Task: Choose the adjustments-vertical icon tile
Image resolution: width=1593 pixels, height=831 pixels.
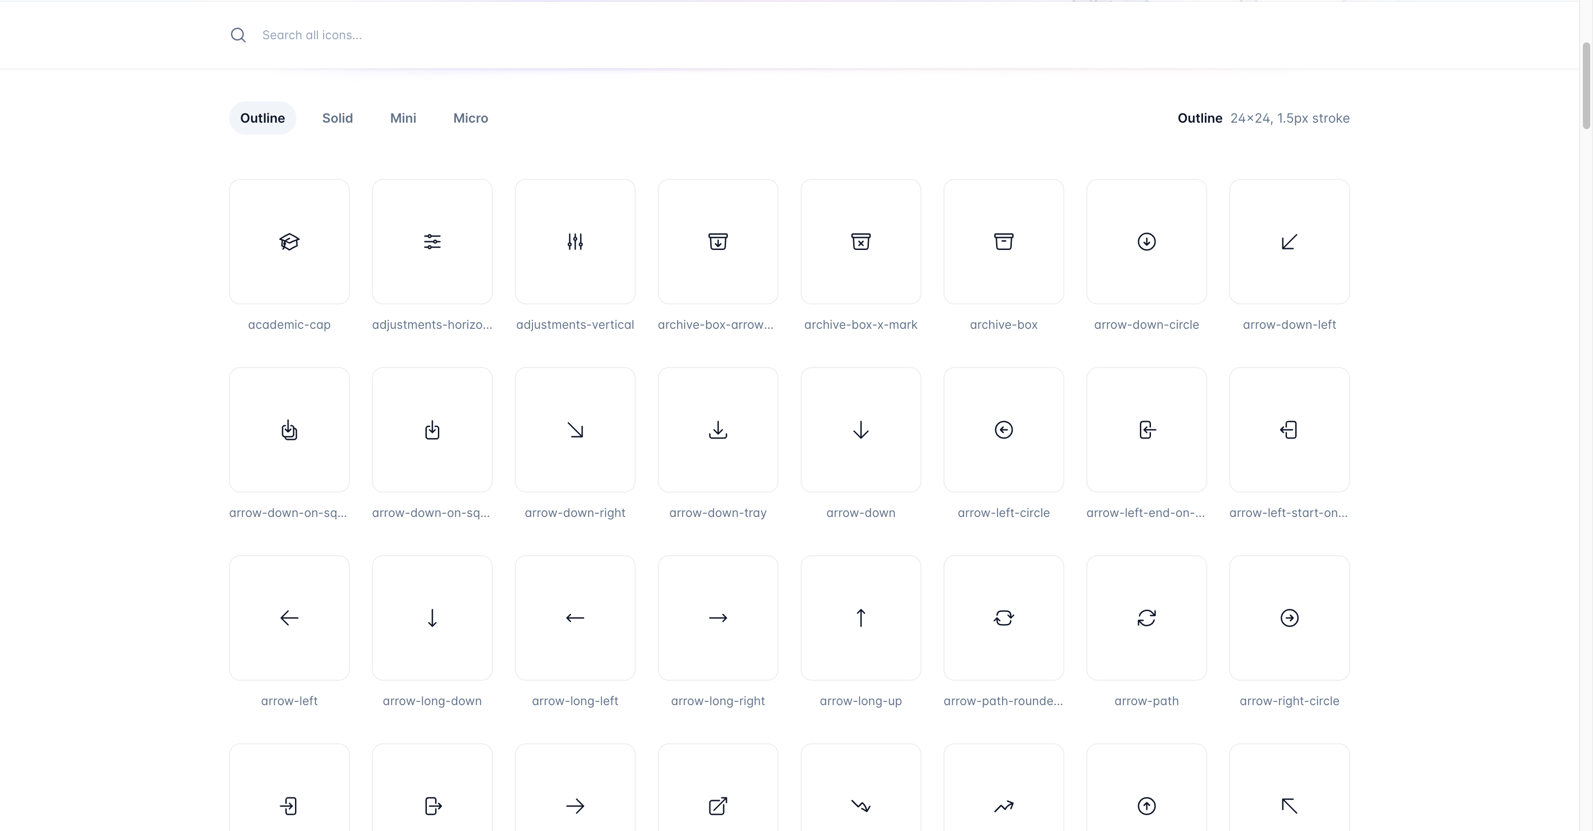Action: click(x=575, y=241)
